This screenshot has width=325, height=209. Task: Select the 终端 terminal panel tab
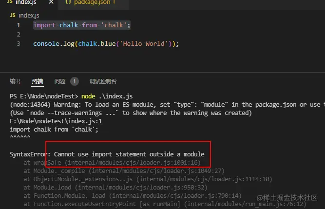pos(38,81)
